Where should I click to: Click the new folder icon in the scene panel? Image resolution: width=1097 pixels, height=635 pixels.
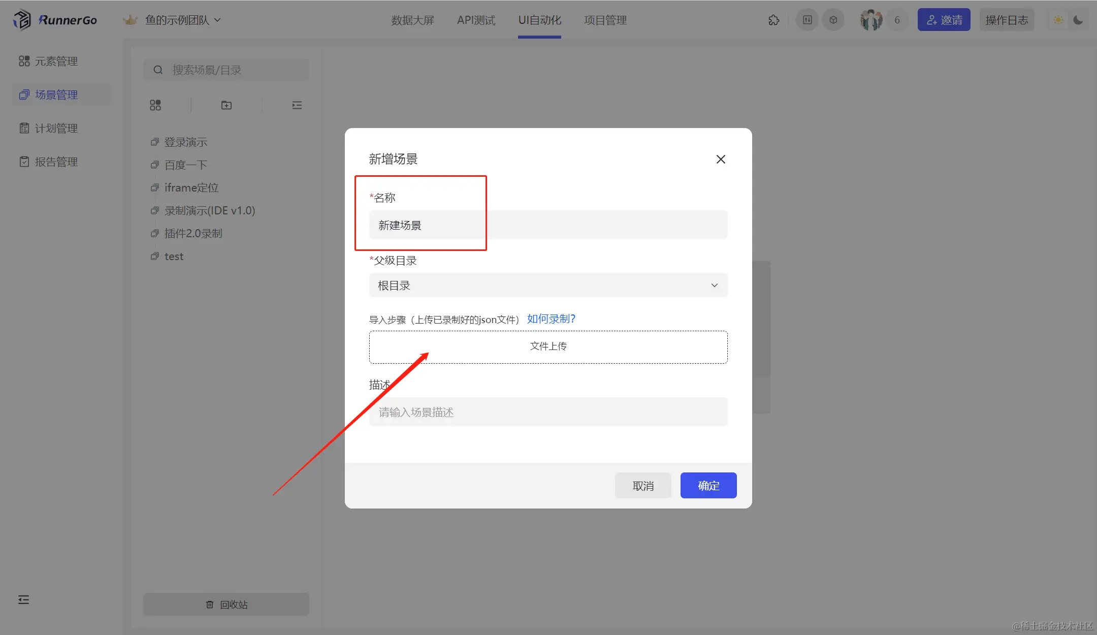(227, 105)
